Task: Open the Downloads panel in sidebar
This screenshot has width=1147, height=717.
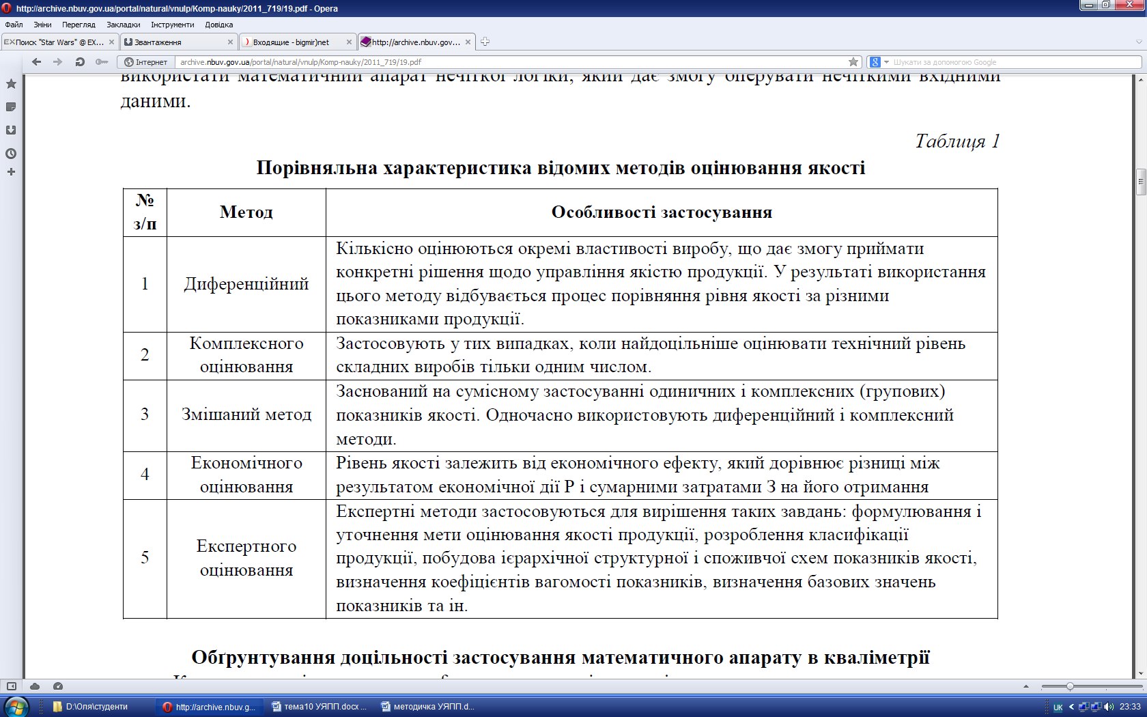Action: (11, 130)
